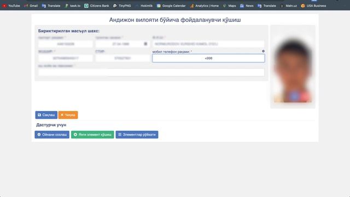
Task: Open the Gmail bookmark
Action: coord(31,6)
